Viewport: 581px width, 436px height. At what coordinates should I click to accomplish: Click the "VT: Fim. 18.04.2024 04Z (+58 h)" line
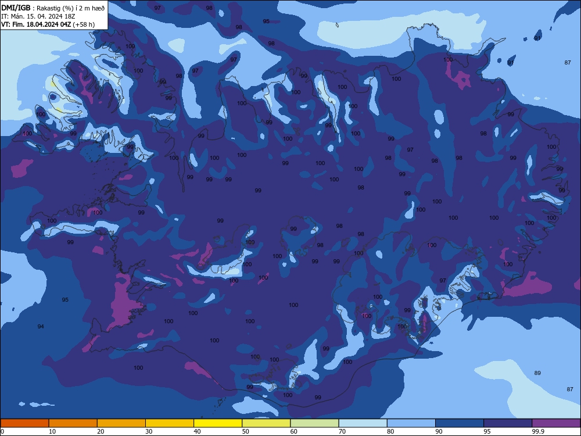(48, 24)
